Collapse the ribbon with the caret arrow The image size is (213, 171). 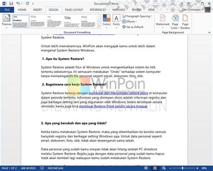tap(209, 32)
